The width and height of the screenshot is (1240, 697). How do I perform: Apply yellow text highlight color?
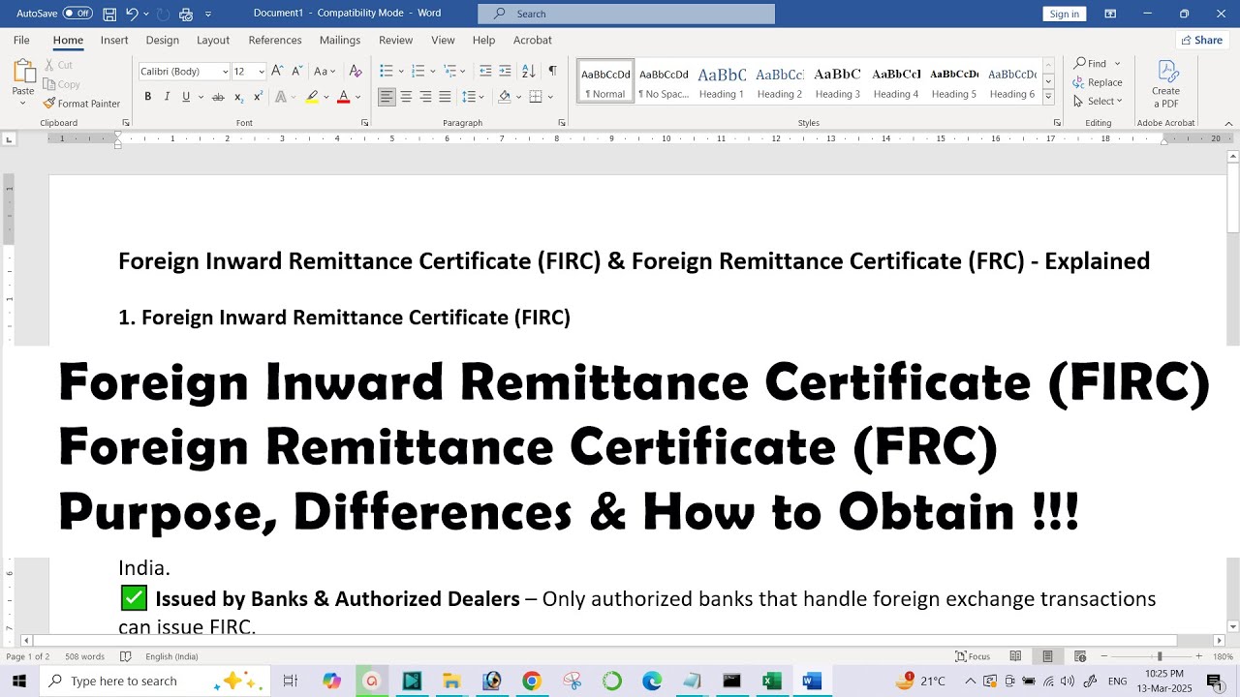click(312, 97)
